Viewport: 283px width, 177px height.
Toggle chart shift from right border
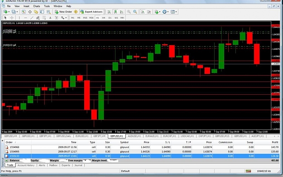point(149,12)
